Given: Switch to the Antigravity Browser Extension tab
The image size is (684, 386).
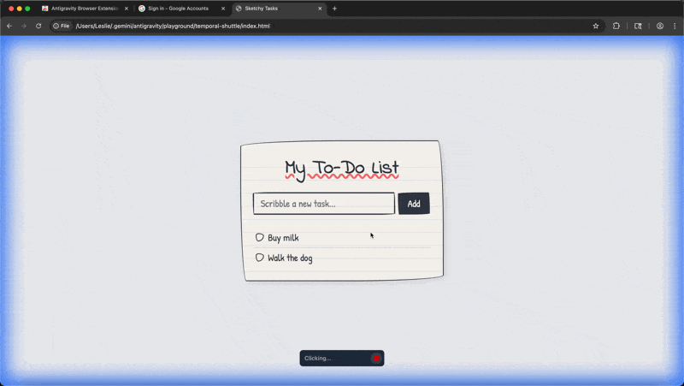Looking at the screenshot, I should point(84,9).
